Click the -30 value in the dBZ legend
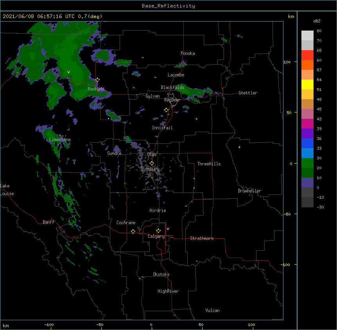Screen dimensions: 337x330 [x=320, y=207]
